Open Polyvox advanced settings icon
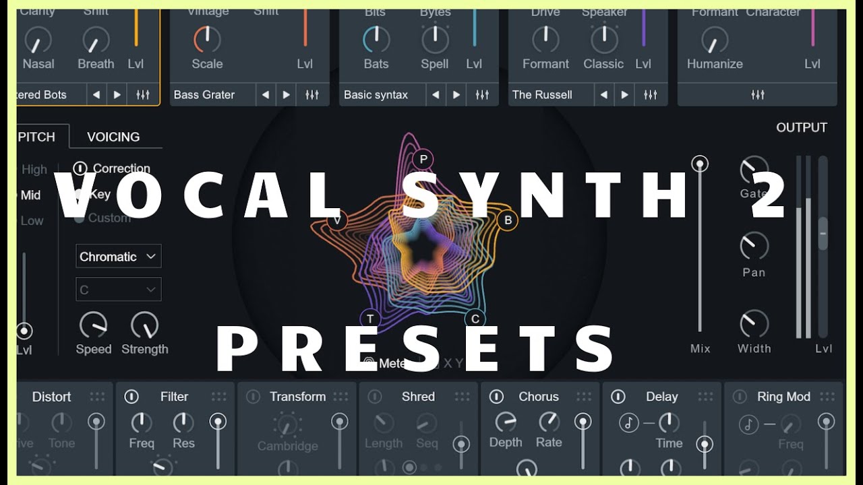 (757, 95)
